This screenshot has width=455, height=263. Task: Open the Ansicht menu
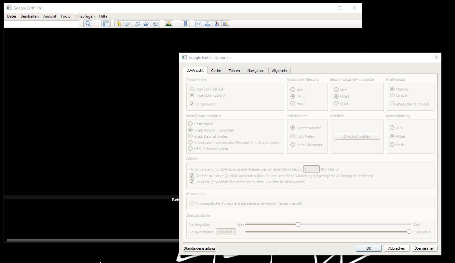pos(50,16)
